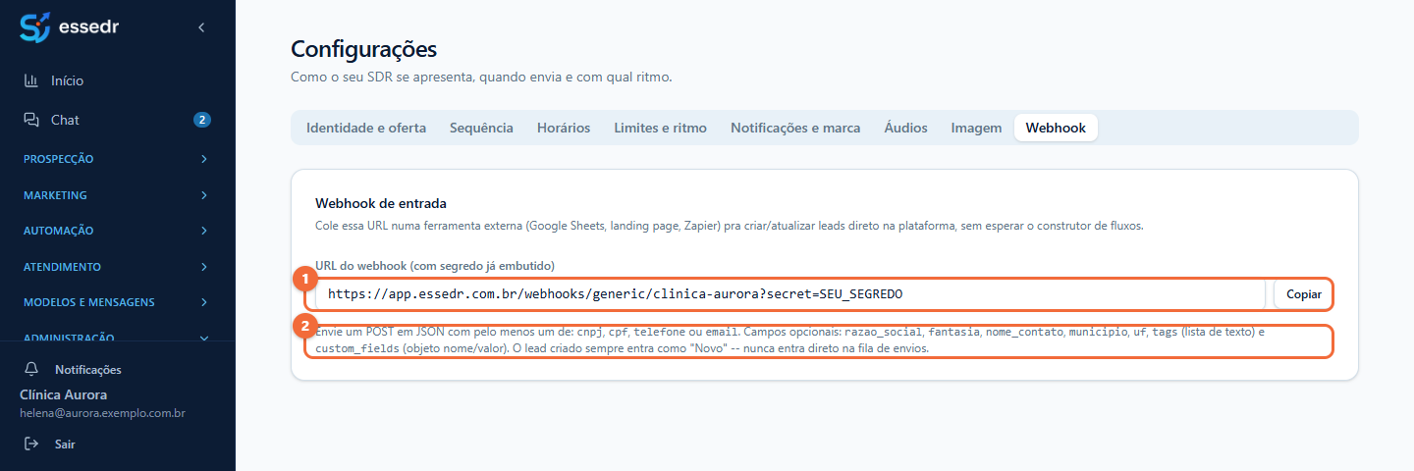The width and height of the screenshot is (1414, 471).
Task: Click the Sair logout icon
Action: [x=31, y=444]
